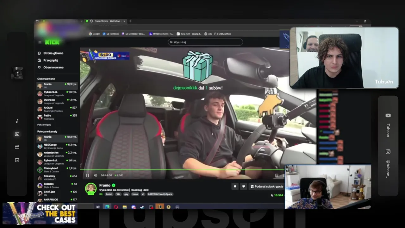
Task: Open Overpow channel in the sidebar
Action: (57, 101)
